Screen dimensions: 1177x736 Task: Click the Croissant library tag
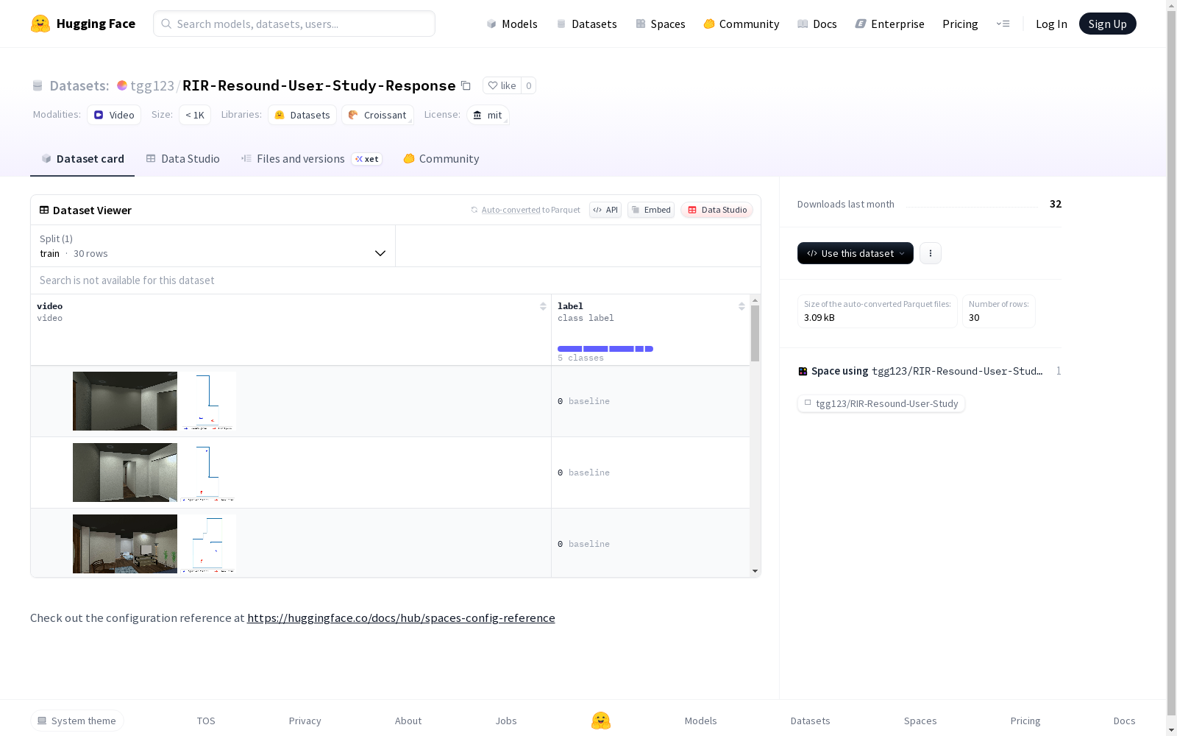click(377, 115)
